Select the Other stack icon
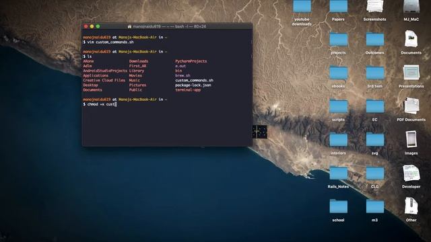 411,206
